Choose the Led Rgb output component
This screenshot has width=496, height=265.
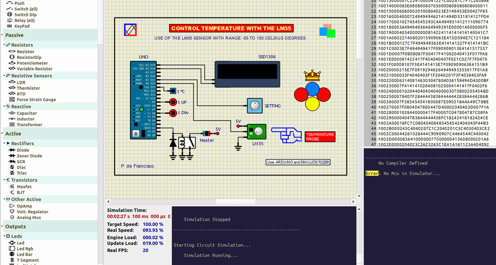coord(25,249)
